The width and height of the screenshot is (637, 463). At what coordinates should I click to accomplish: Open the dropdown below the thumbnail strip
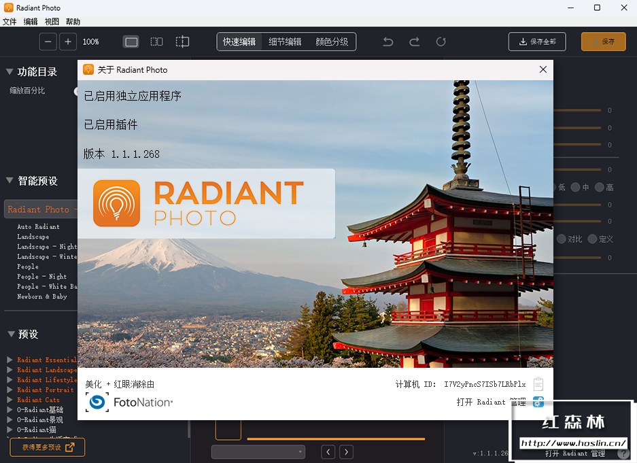258,451
